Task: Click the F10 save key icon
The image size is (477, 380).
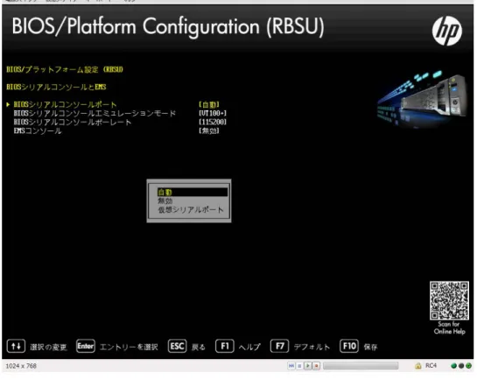Action: [x=349, y=346]
